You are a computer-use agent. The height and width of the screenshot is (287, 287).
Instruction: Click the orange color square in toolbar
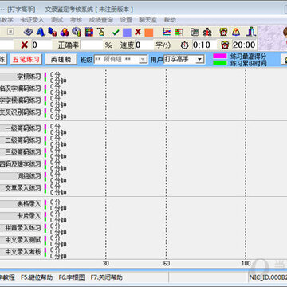(x=149, y=33)
